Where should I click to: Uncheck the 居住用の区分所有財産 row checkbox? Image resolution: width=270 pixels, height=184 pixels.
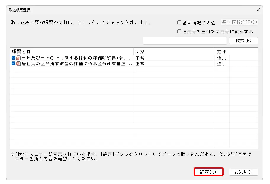14,64
